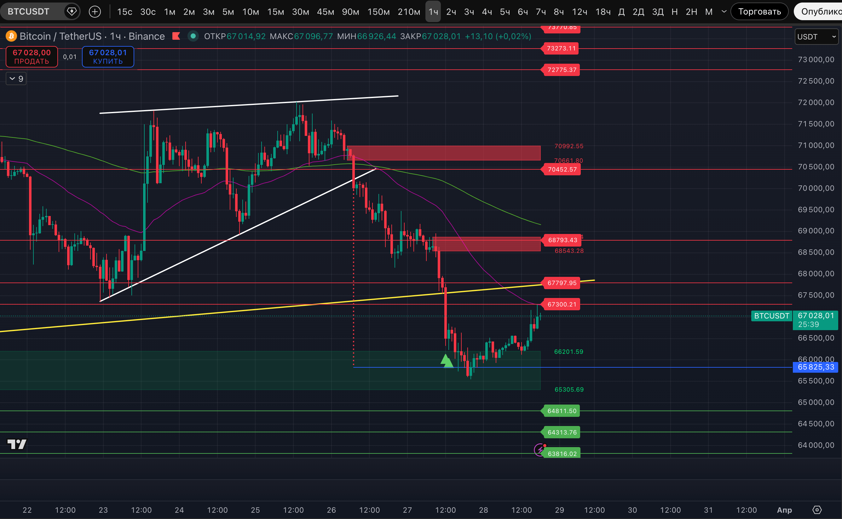Open the USDT currency dropdown
This screenshot has width=842, height=519.
pyautogui.click(x=816, y=37)
